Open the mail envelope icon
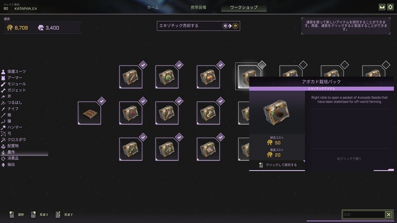Image resolution: width=397 pixels, height=223 pixels. point(382,7)
